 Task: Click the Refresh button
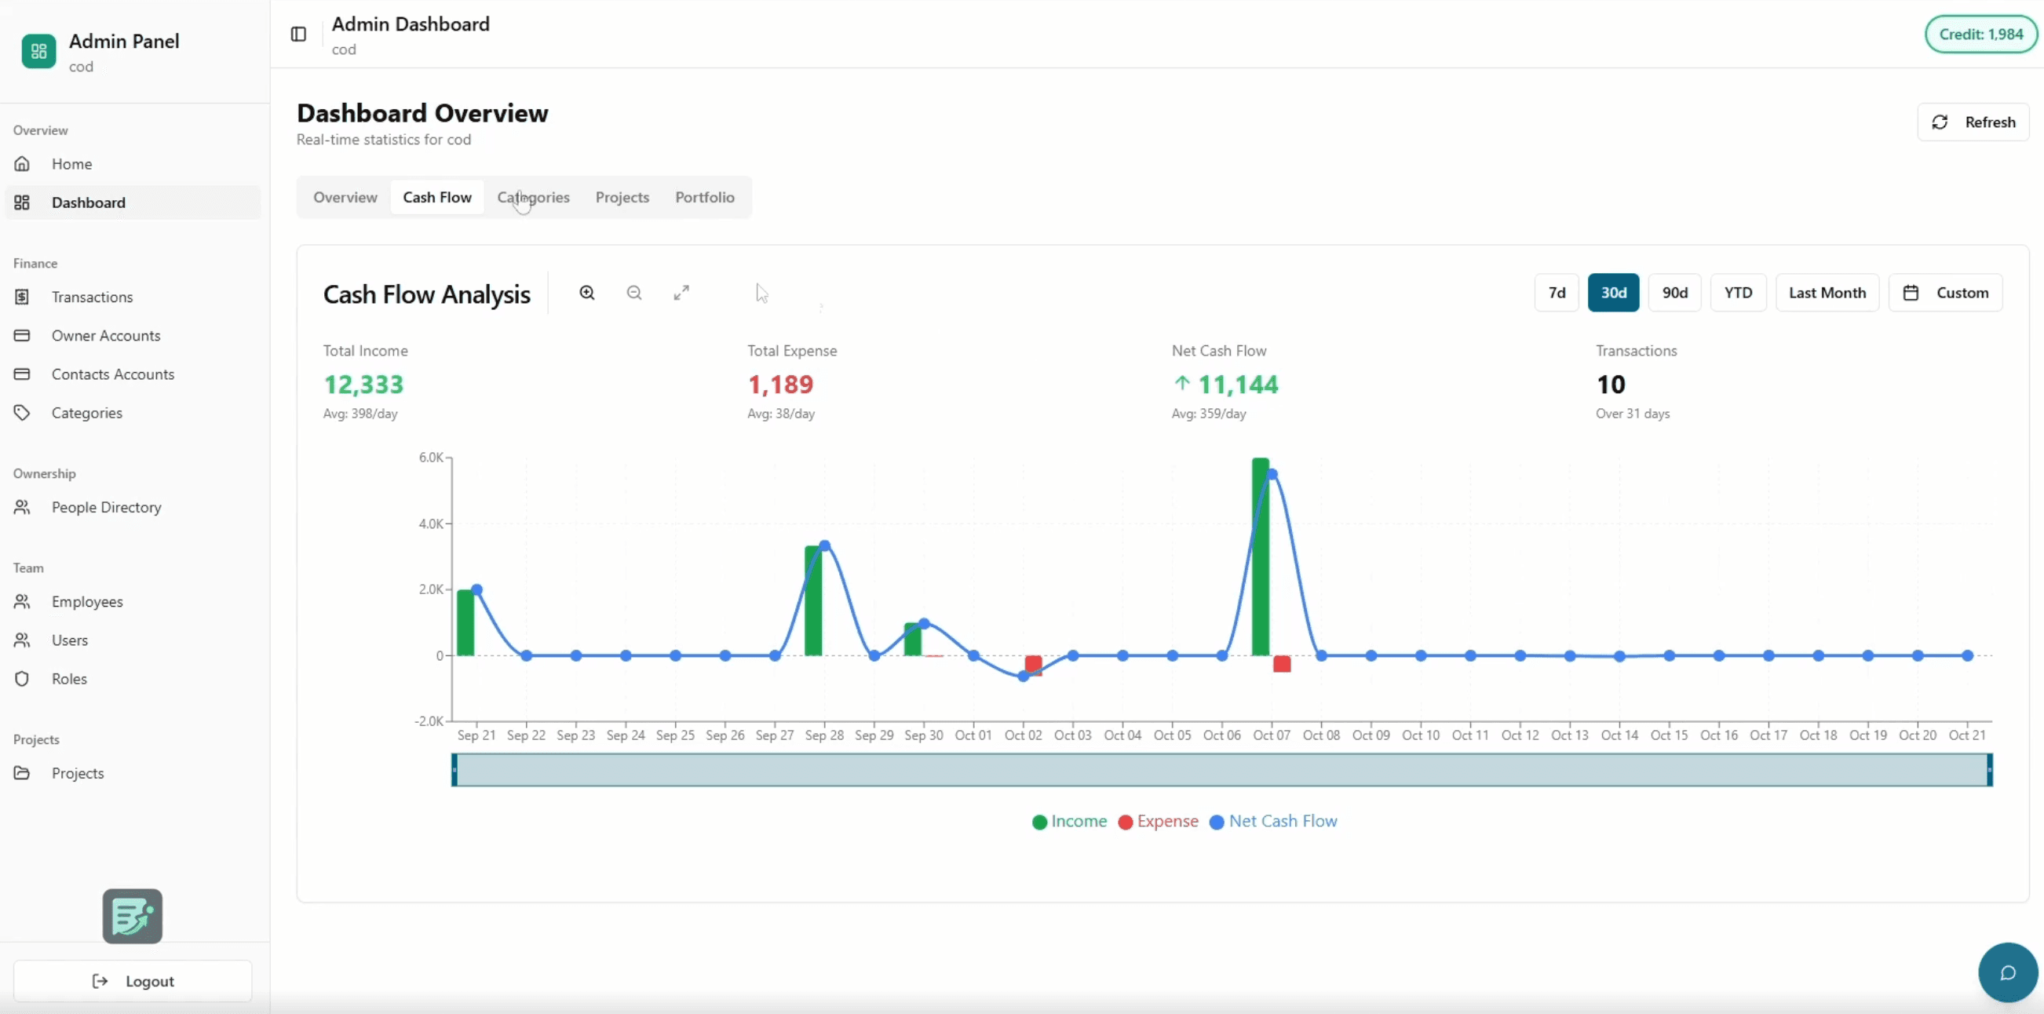click(x=1973, y=122)
